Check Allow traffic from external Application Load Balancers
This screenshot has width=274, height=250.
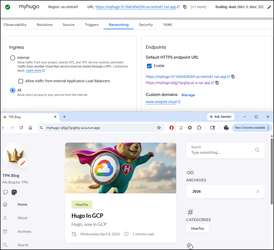coord(21,81)
